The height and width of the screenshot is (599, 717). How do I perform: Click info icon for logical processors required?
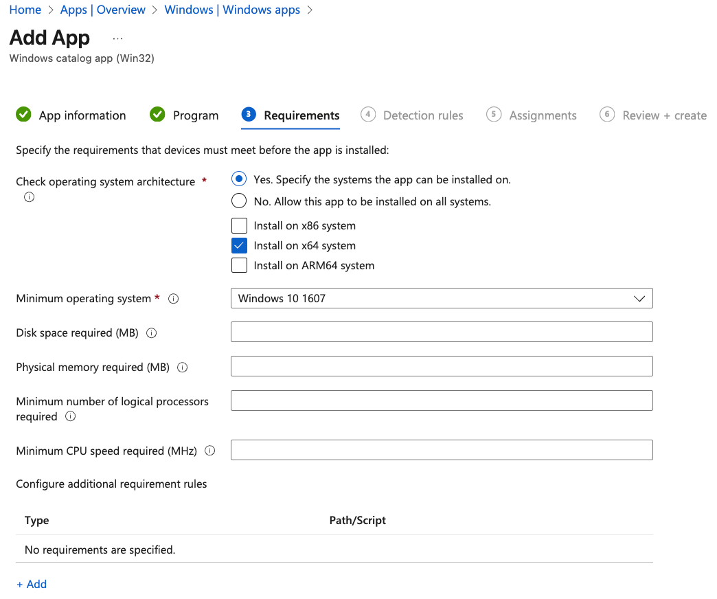[70, 417]
